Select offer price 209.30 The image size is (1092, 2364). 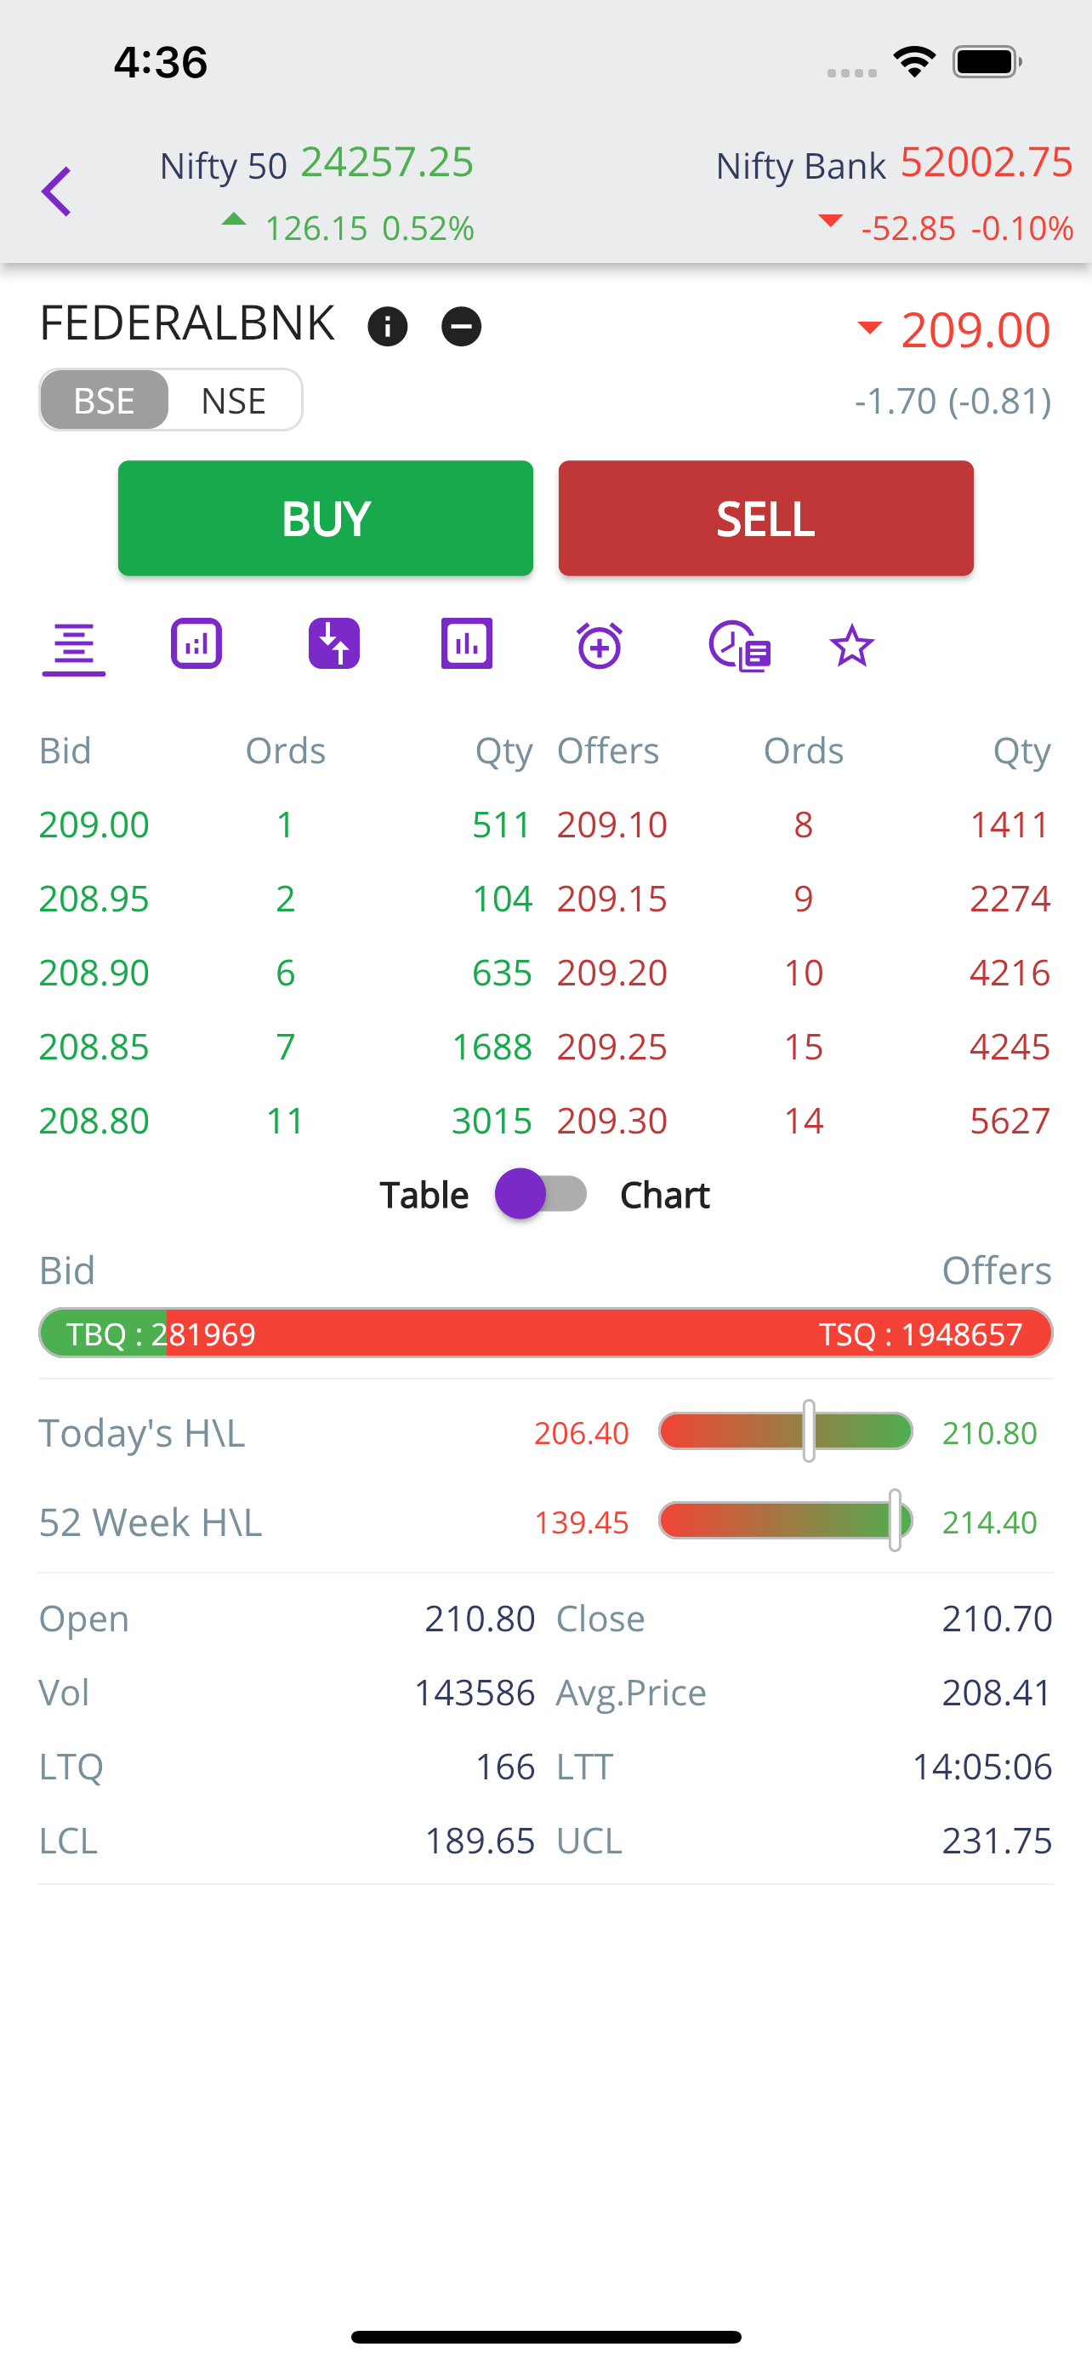[612, 1122]
